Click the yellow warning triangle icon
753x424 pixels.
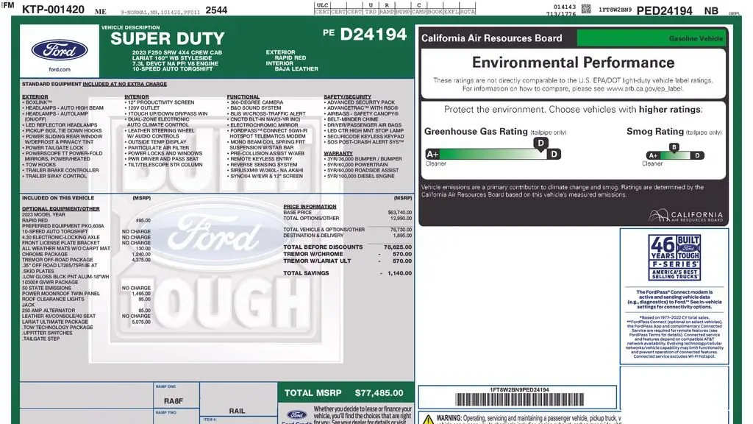tap(428, 419)
